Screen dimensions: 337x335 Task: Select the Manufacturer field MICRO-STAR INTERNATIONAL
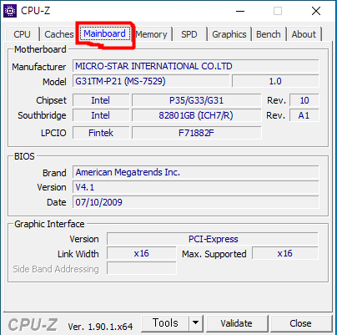click(x=196, y=66)
